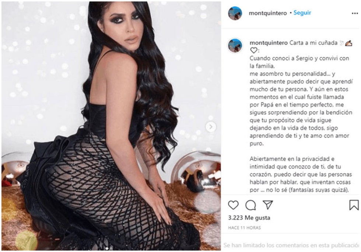The height and width of the screenshot is (252, 361).
Task: Select the paragraph starting Abiertamente en la privacidad
Action: (x=301, y=174)
